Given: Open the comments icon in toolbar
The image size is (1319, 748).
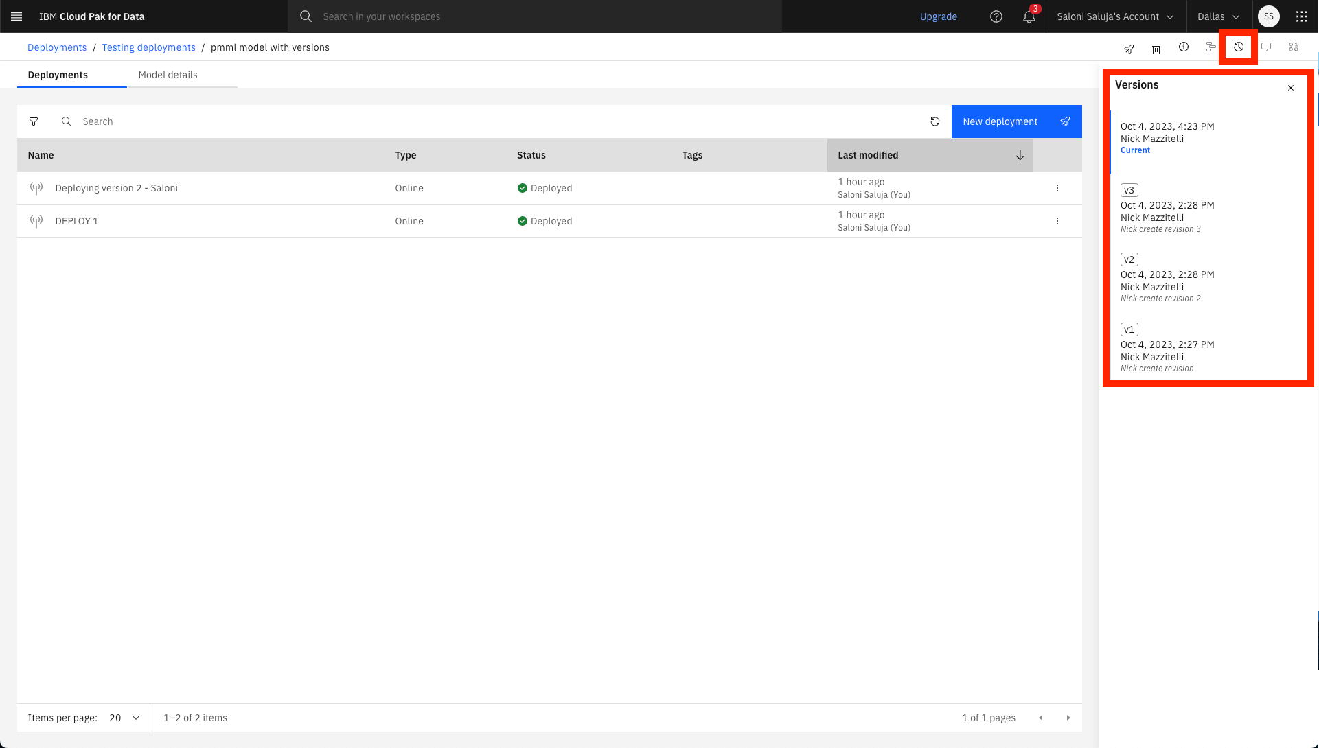Looking at the screenshot, I should point(1266,47).
